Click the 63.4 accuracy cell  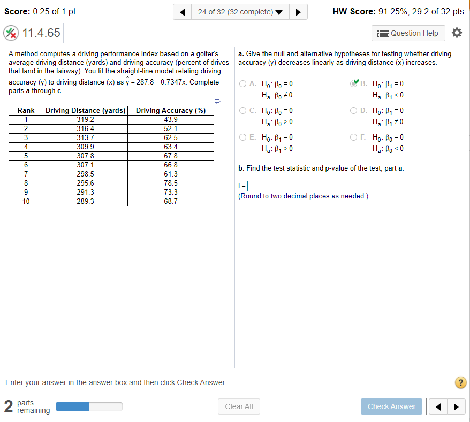[x=171, y=147]
